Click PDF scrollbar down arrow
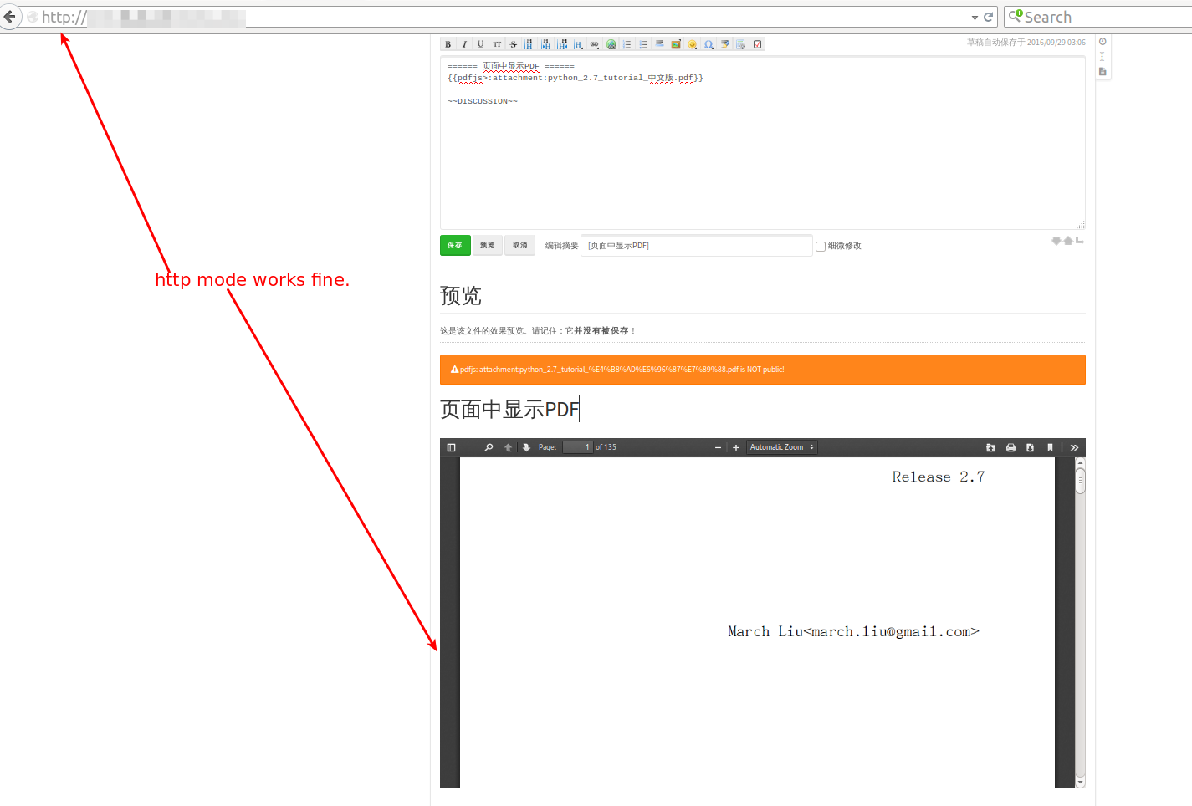 1080,783
